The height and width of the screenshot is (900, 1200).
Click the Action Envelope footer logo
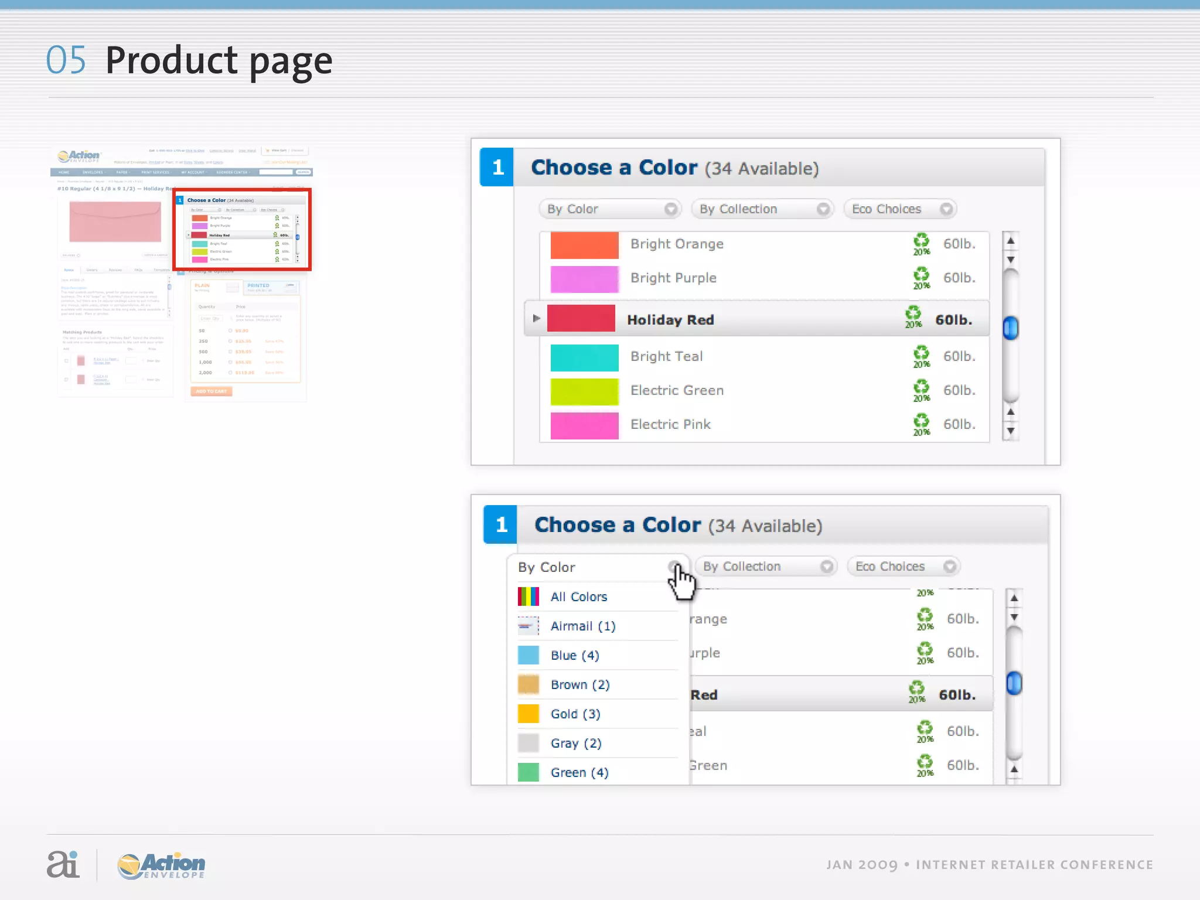(161, 866)
